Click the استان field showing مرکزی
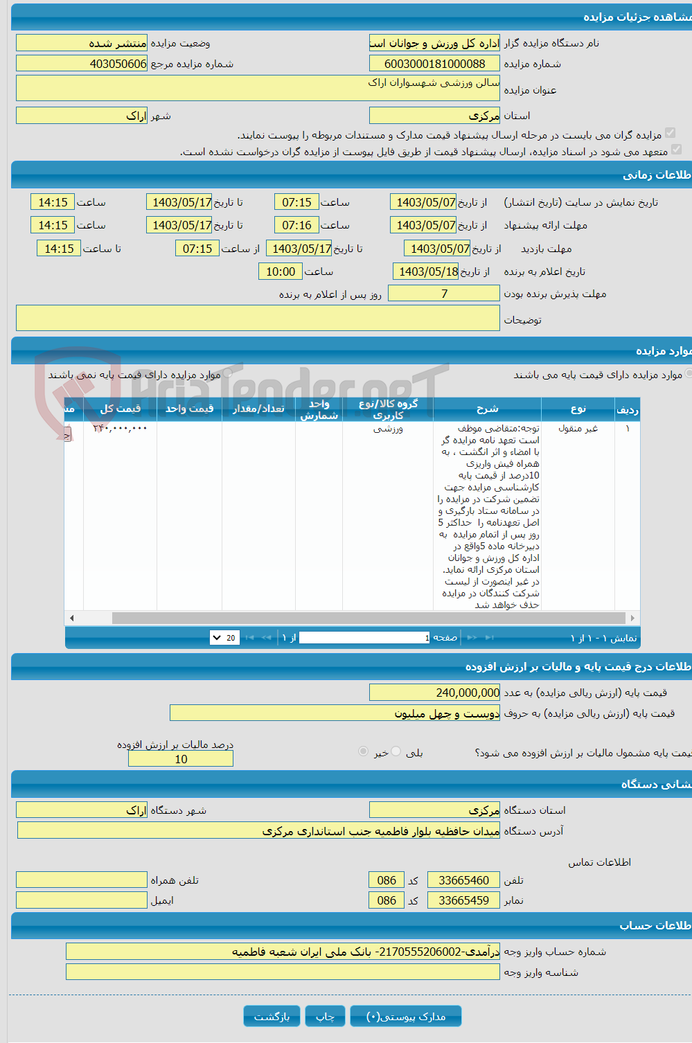This screenshot has width=692, height=1043. click(434, 116)
